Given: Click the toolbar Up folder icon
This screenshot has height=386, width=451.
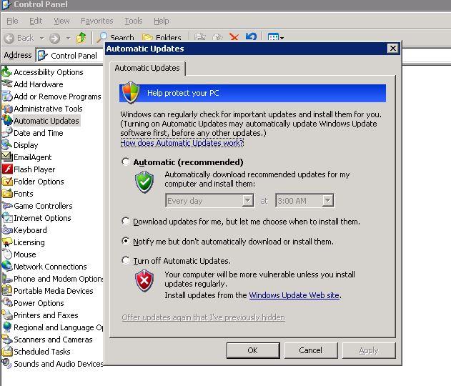Looking at the screenshot, I should click(81, 38).
